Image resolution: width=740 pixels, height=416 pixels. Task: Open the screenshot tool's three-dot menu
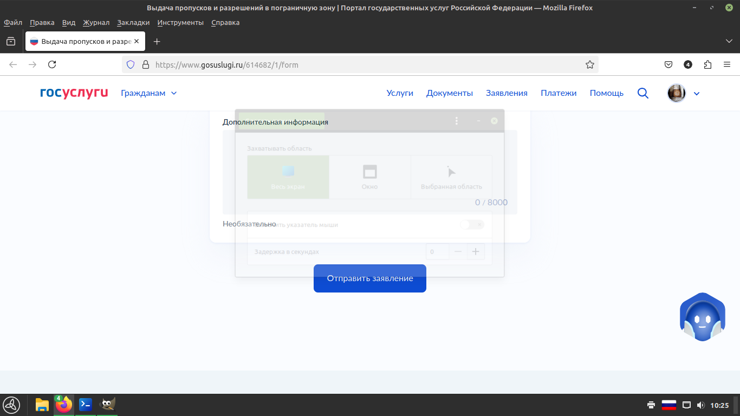(457, 121)
